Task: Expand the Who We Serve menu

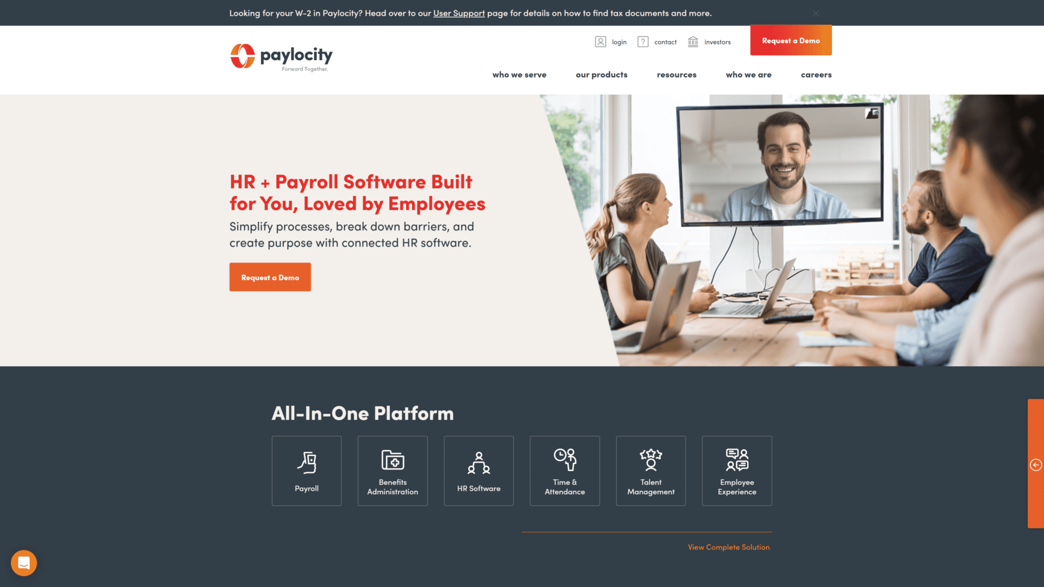Action: coord(518,74)
